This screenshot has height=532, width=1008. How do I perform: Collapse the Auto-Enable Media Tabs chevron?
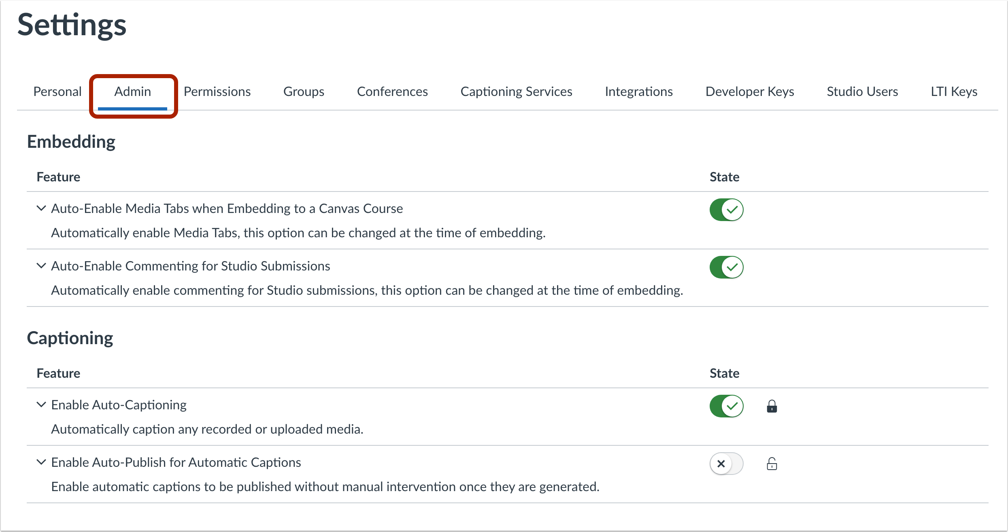41,209
